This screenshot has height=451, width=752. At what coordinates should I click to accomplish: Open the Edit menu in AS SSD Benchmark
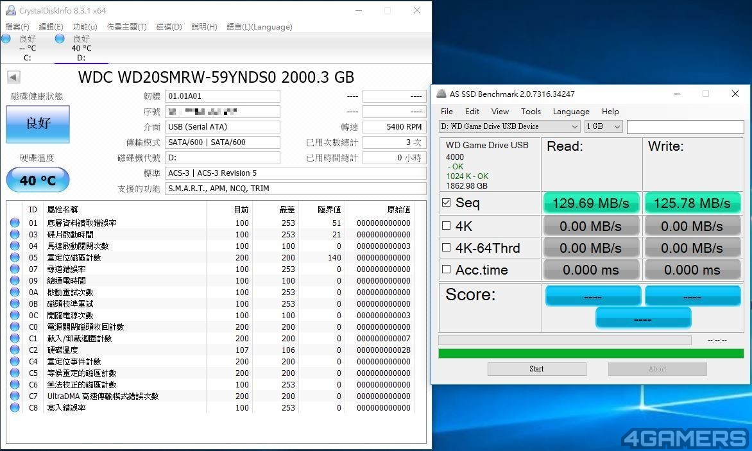tap(472, 111)
